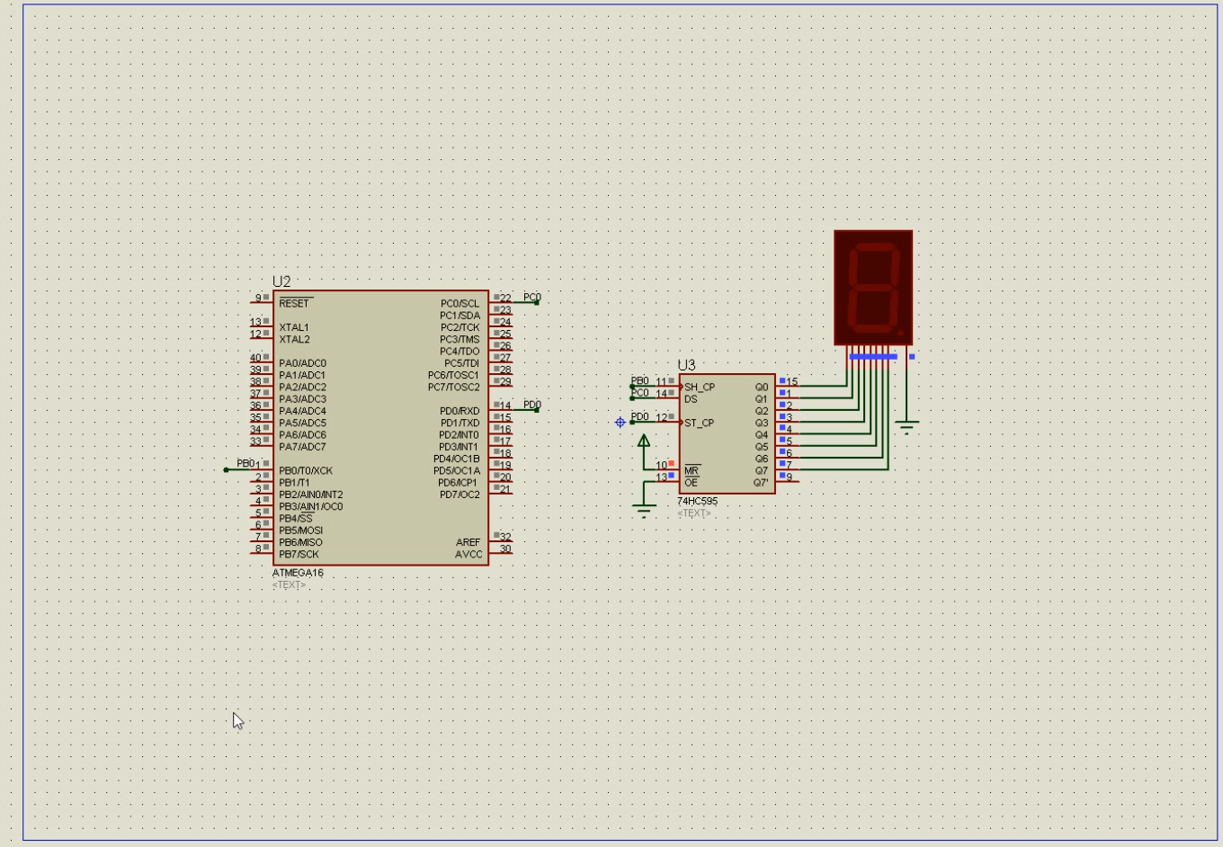1223x847 pixels.
Task: Click the AREF pin name
Action: [468, 542]
